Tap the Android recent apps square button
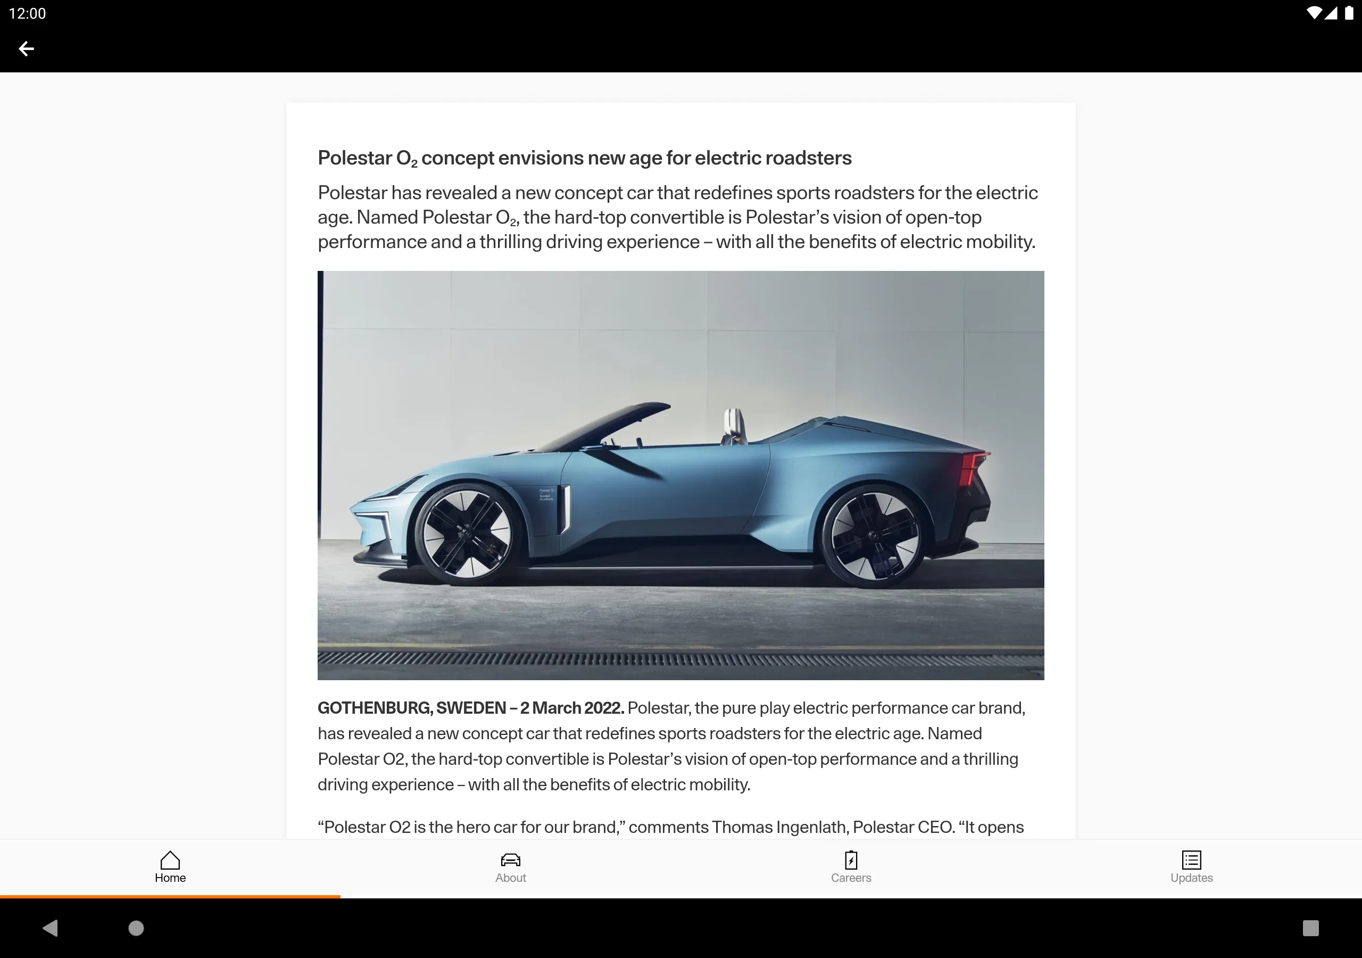 click(1310, 928)
